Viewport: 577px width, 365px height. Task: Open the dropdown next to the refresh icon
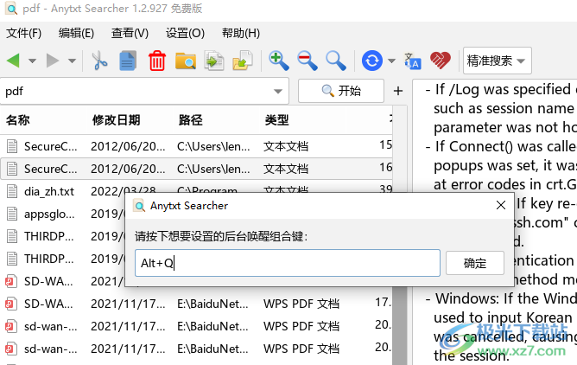pos(391,61)
